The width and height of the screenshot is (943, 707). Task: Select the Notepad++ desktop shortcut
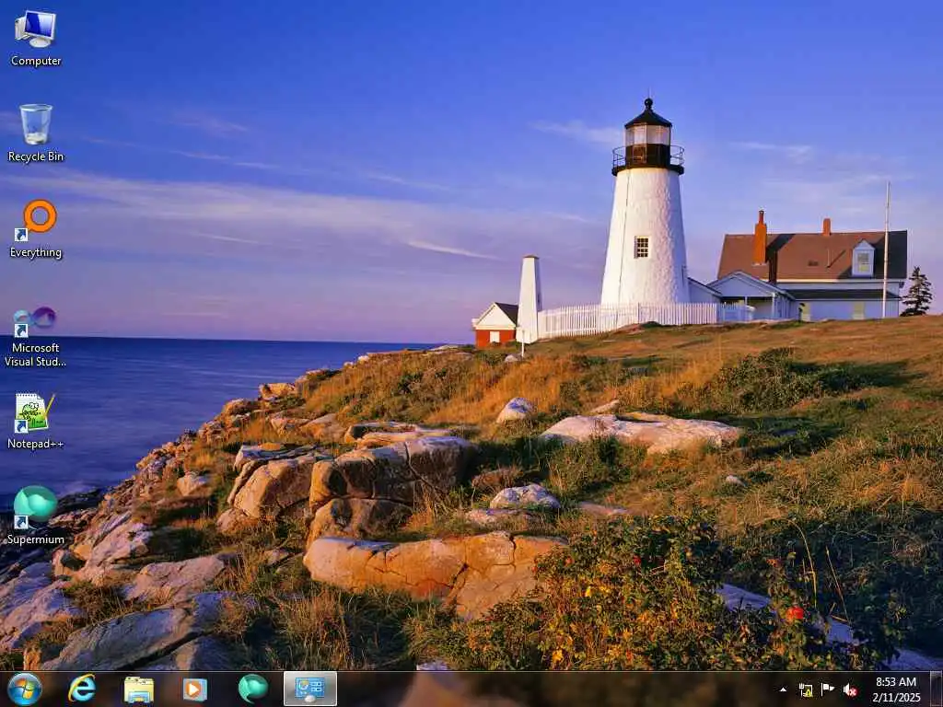click(x=36, y=421)
